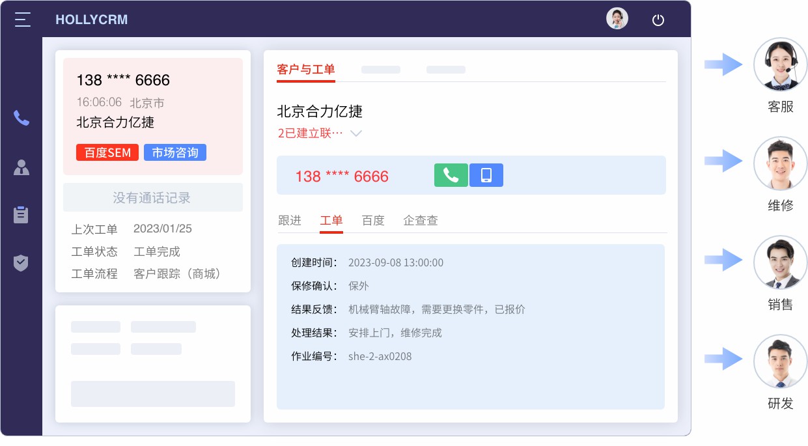The image size is (808, 446).
Task: Select the 跟进 tab toggle
Action: pos(290,221)
